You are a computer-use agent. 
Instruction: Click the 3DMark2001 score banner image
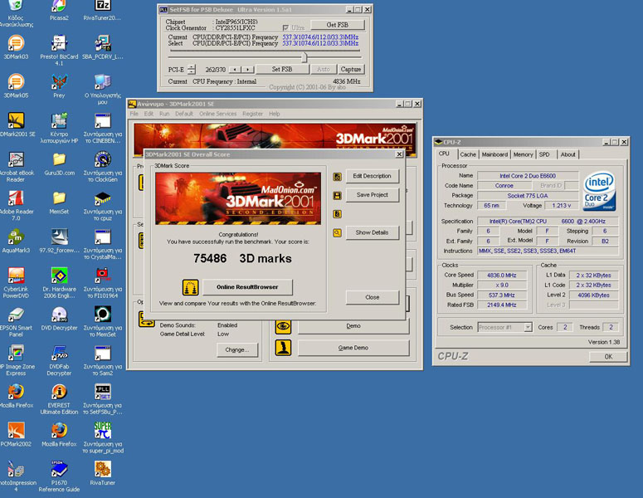pos(238,198)
